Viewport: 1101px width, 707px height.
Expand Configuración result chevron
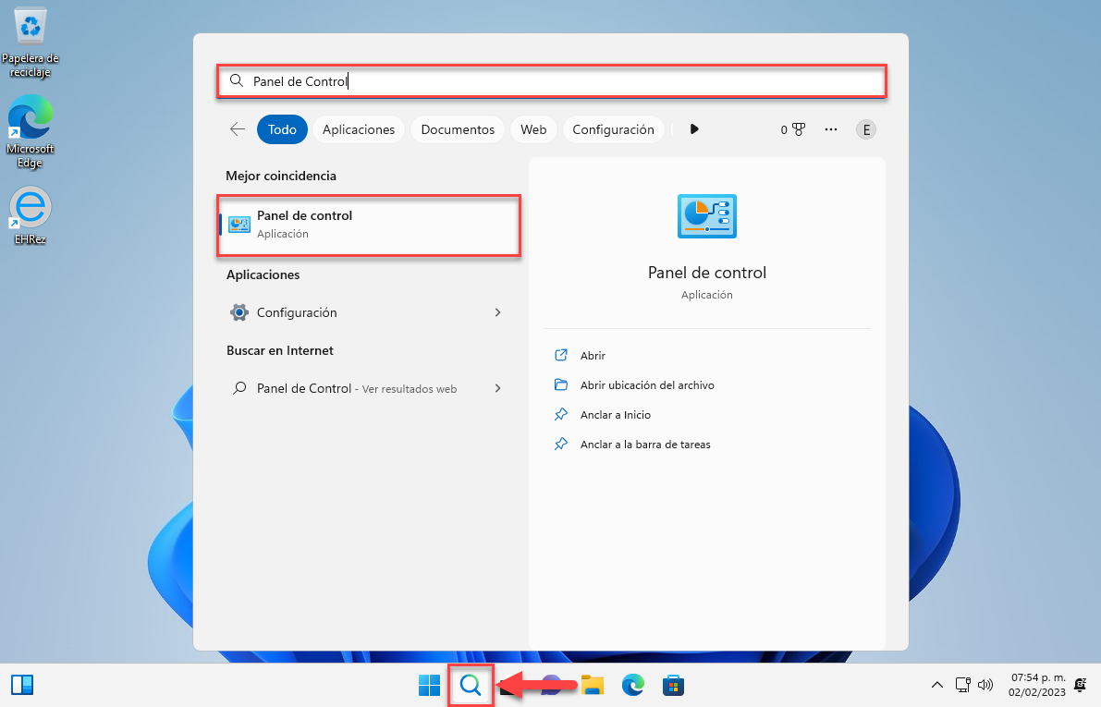click(498, 312)
